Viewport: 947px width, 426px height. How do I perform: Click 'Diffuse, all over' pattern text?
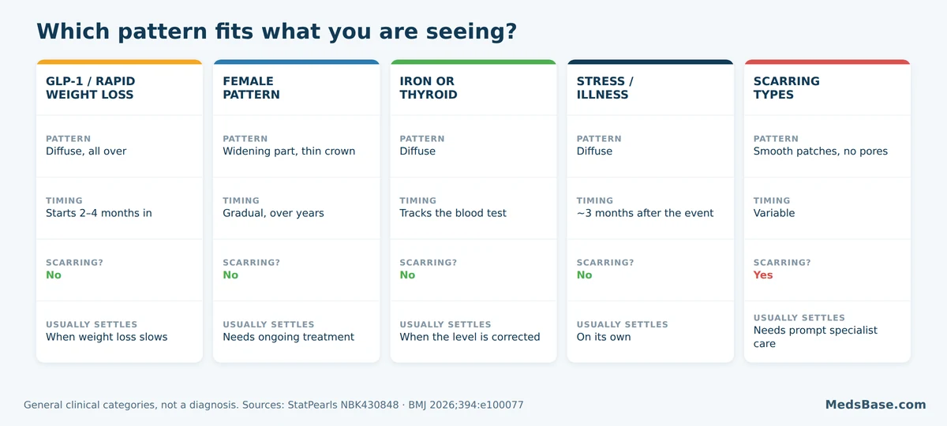pyautogui.click(x=86, y=151)
